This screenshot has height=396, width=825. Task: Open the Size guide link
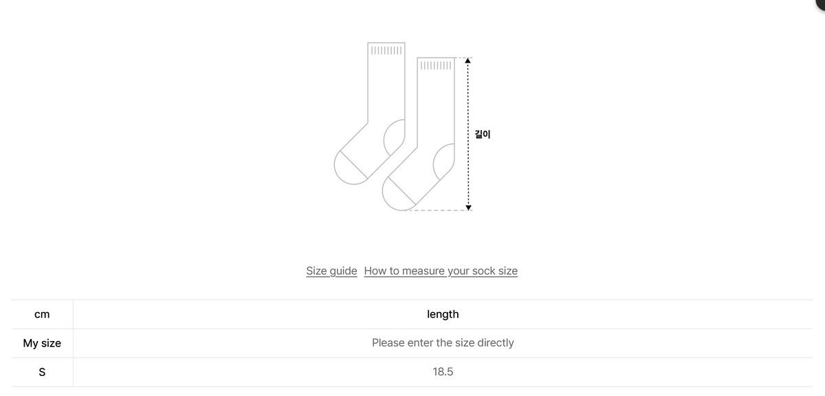[331, 270]
